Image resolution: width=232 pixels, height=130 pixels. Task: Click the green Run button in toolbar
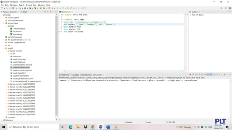tap(25, 8)
